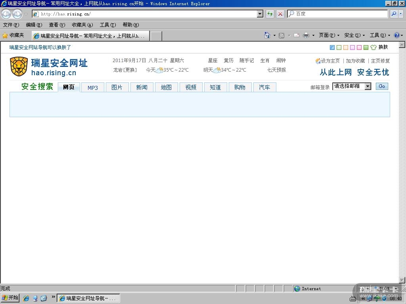Click the Internet zone globe icon
The width and height of the screenshot is (406, 304).
pos(297,289)
